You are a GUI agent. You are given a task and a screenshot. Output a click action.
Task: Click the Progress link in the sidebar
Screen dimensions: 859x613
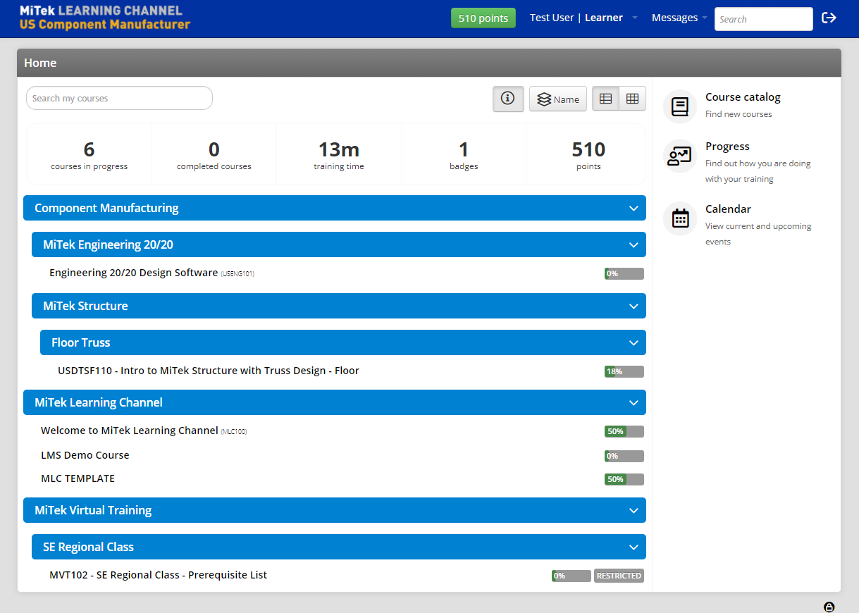(727, 147)
